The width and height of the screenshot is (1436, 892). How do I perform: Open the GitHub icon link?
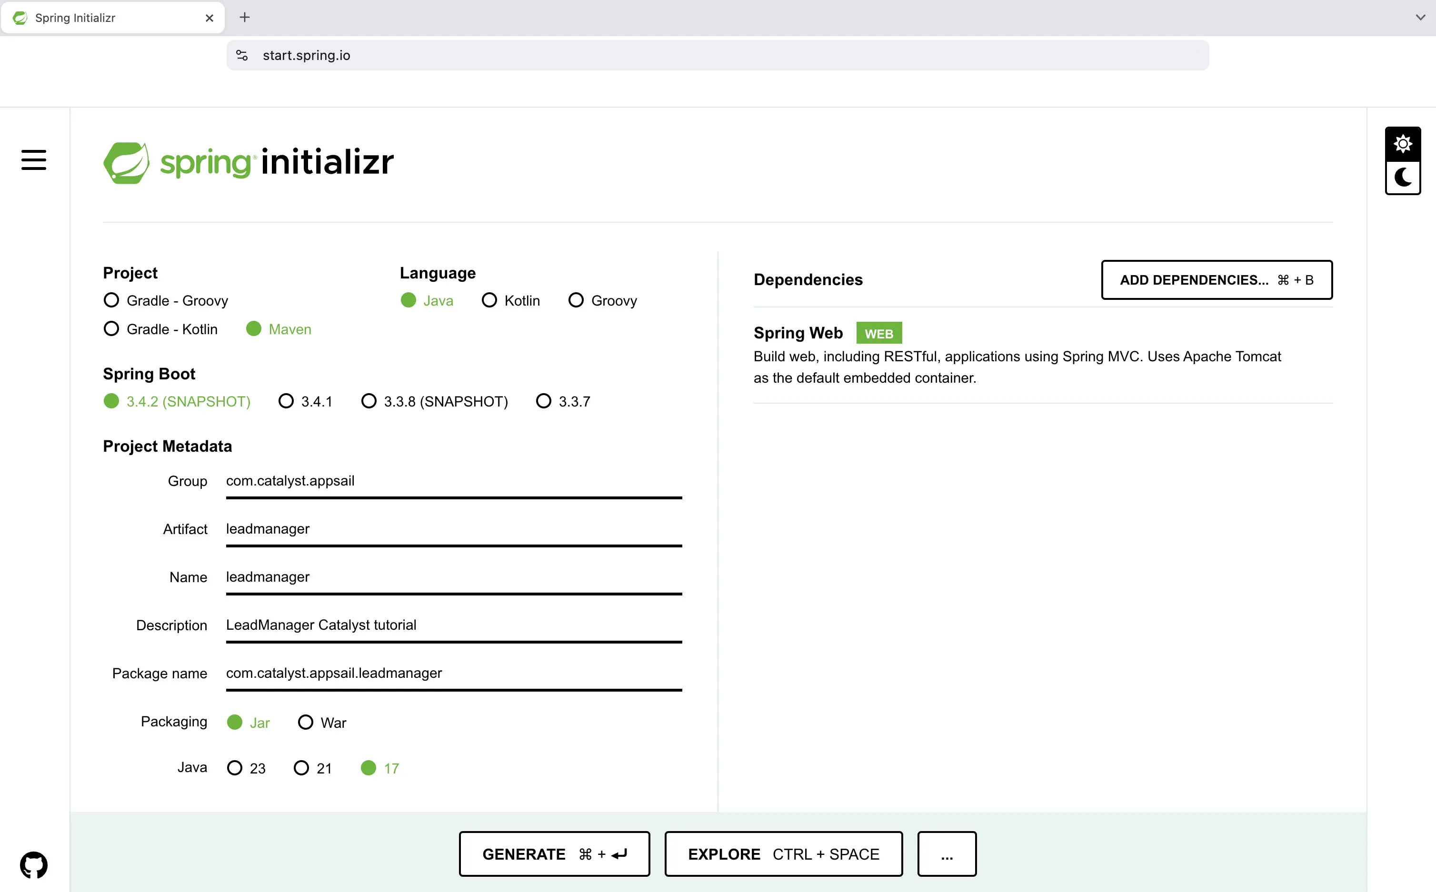tap(34, 864)
